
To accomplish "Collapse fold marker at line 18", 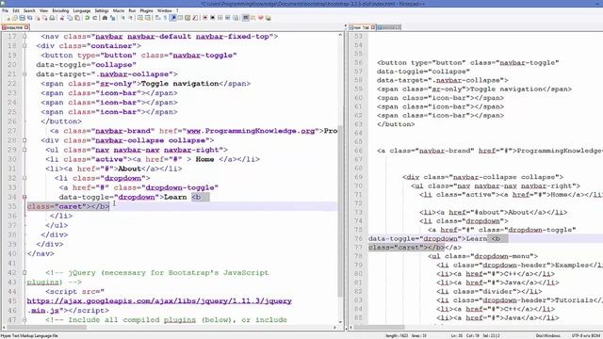I will [x=24, y=46].
